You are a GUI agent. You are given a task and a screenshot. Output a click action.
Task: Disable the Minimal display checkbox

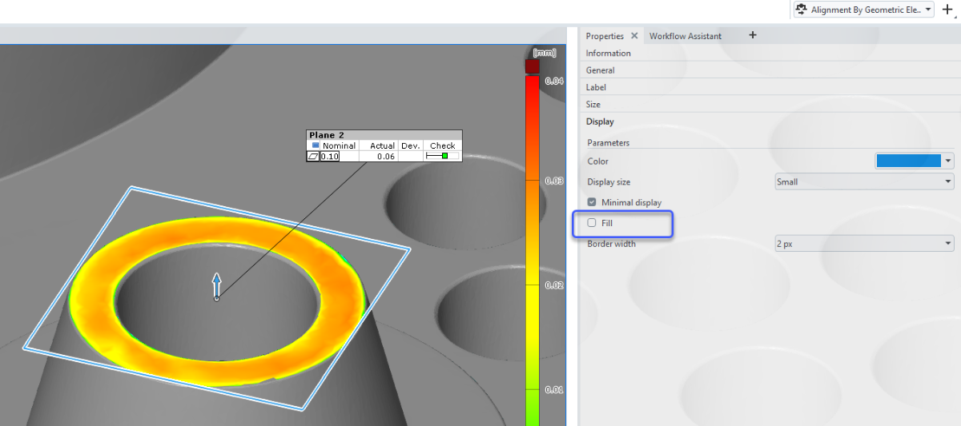[x=592, y=202]
